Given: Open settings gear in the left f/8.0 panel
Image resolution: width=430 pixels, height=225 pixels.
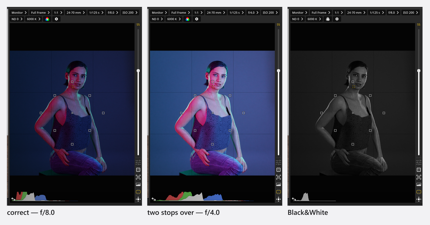Looking at the screenshot, I should pos(56,19).
